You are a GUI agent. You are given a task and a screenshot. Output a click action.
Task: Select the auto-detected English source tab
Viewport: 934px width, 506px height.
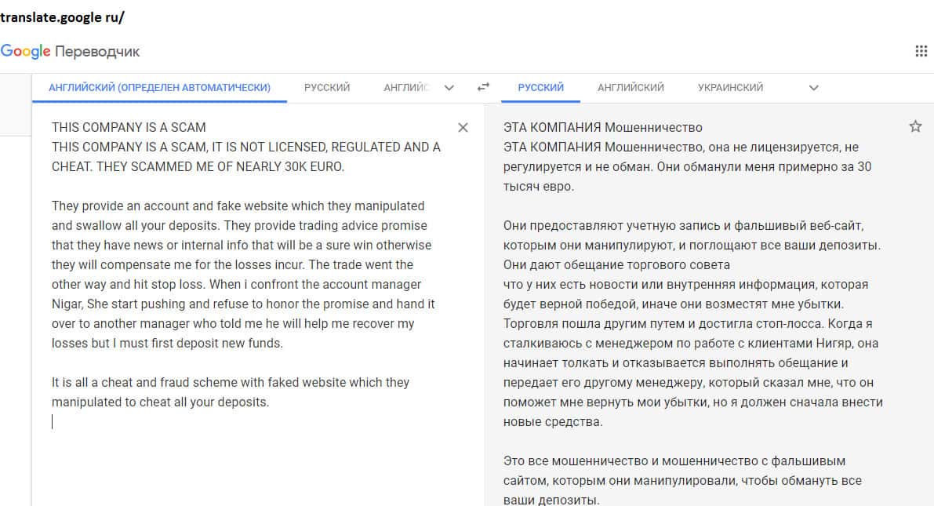160,88
